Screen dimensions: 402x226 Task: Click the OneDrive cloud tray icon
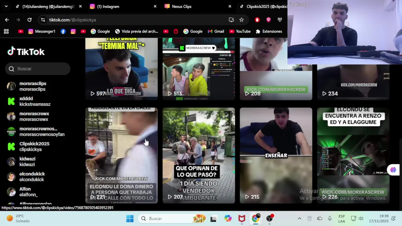pos(320,218)
